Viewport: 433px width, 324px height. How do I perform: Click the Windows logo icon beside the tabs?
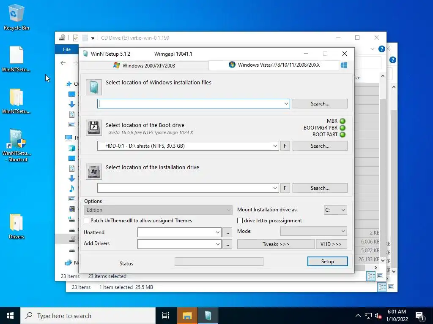pos(344,65)
